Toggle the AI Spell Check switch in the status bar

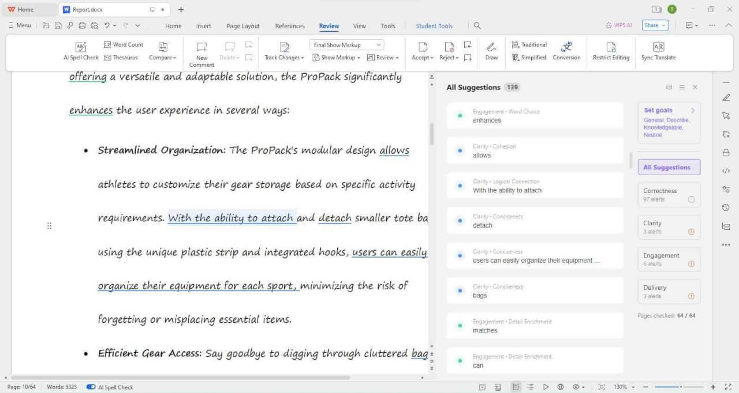click(91, 387)
